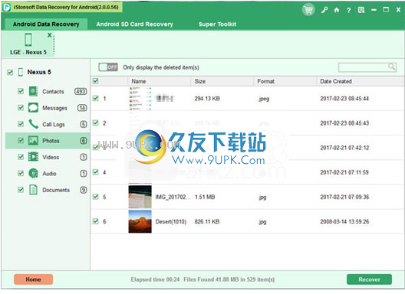The height and width of the screenshot is (294, 405).
Task: Switch to Android SD Card Recovery tab
Action: 134,24
